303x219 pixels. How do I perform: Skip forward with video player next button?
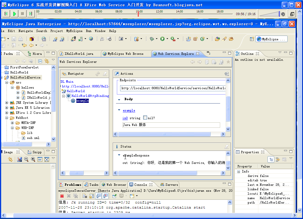point(30,14)
